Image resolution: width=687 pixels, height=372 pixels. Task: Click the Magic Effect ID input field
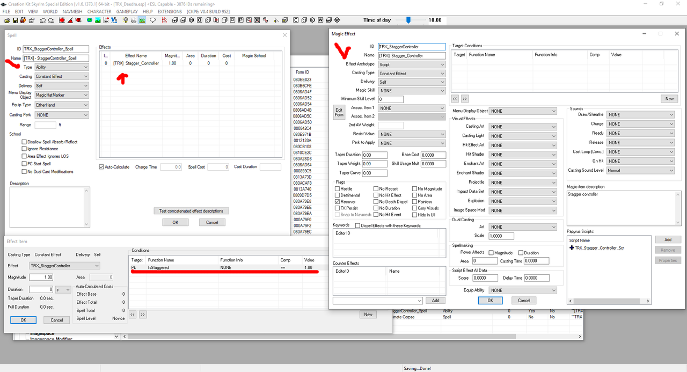412,47
